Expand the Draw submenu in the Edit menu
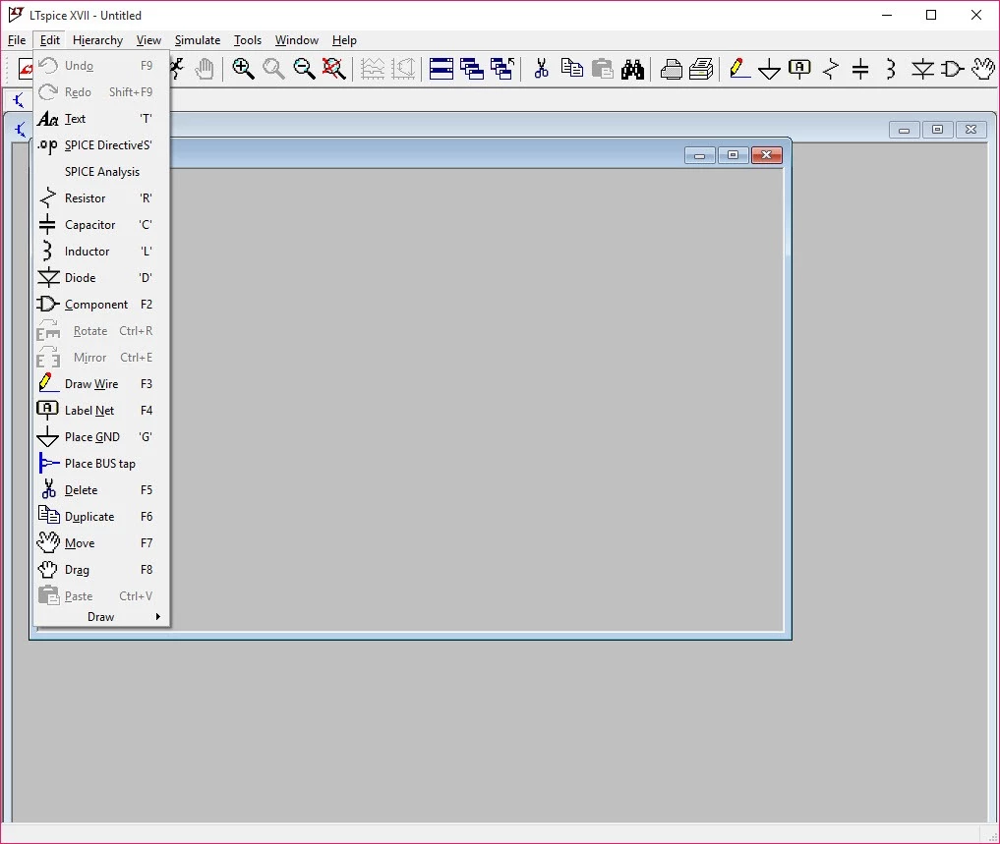This screenshot has width=1000, height=844. (x=101, y=617)
